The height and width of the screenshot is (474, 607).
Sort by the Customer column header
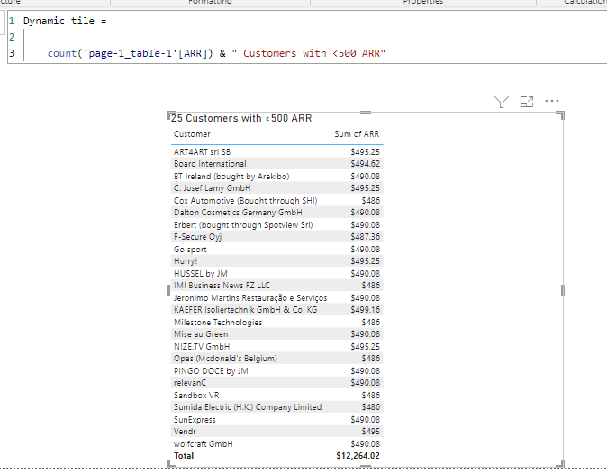[x=192, y=134]
